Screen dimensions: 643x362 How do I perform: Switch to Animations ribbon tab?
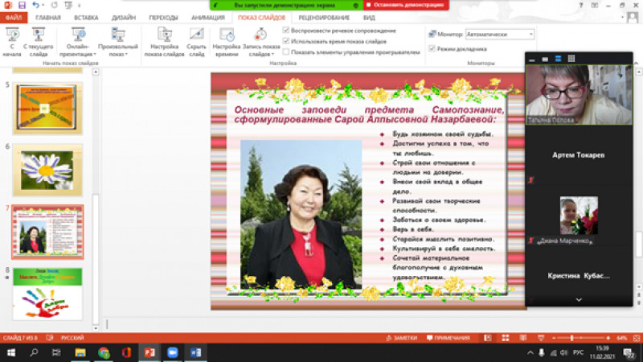pos(208,18)
